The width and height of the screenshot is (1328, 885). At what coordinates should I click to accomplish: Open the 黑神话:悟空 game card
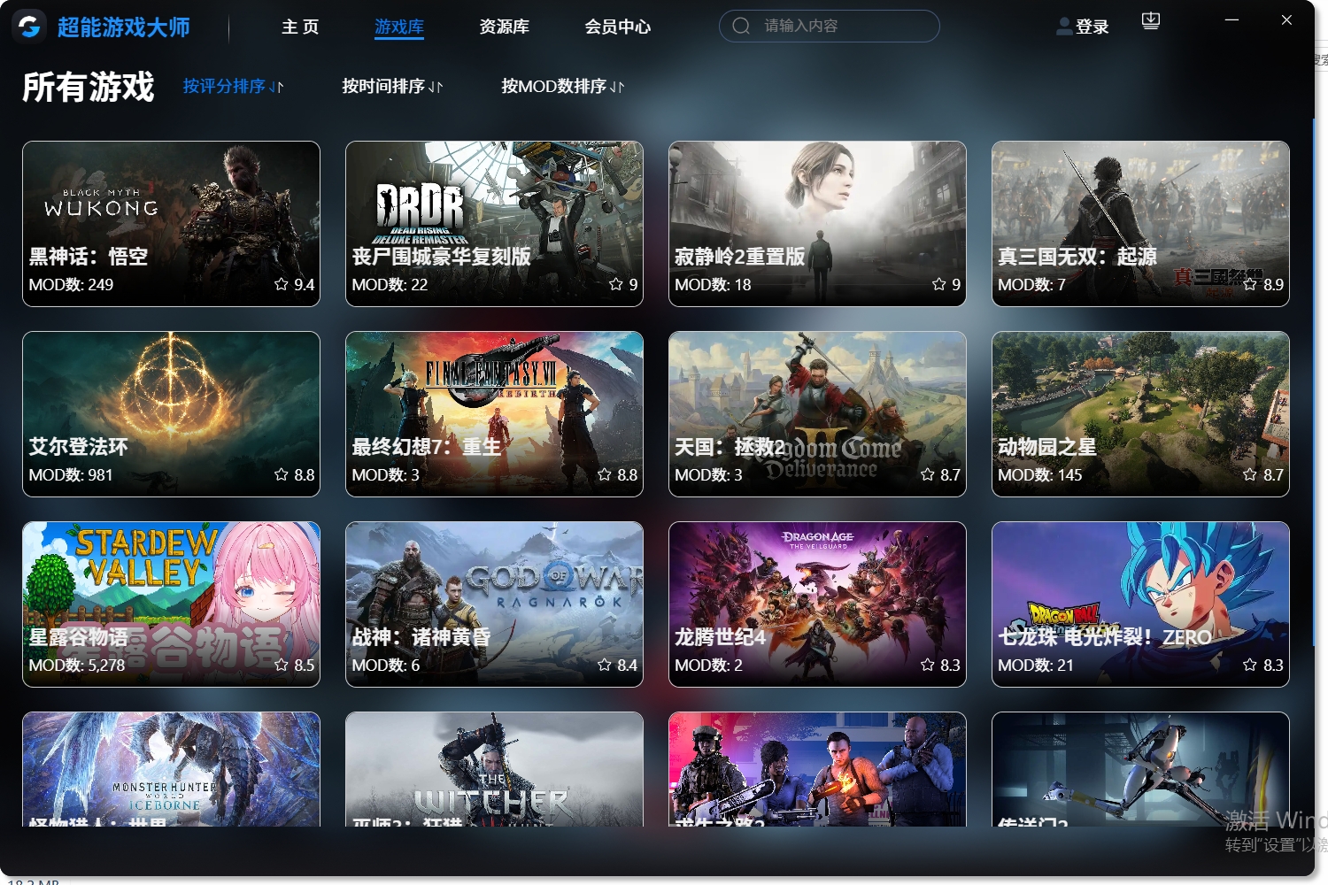[171, 224]
